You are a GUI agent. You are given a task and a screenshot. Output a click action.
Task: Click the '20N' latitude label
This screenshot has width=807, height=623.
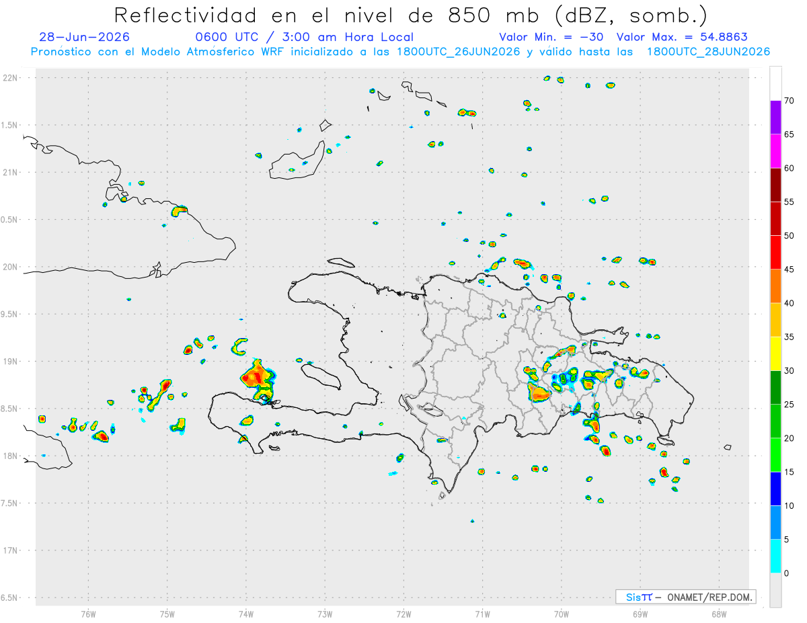click(x=11, y=267)
